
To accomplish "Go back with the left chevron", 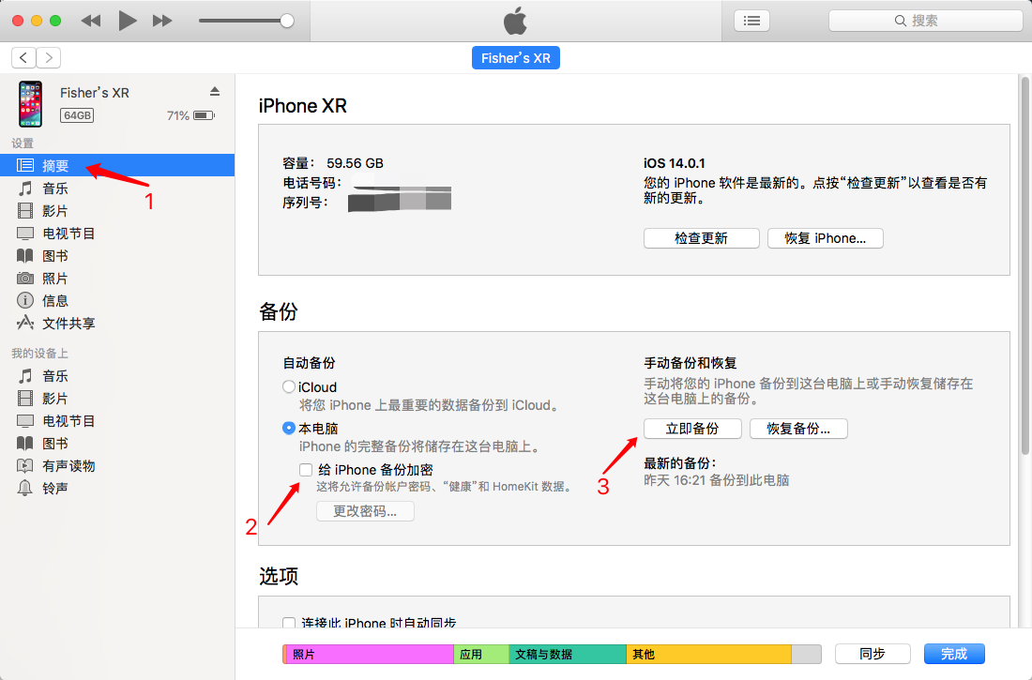I will click(23, 58).
